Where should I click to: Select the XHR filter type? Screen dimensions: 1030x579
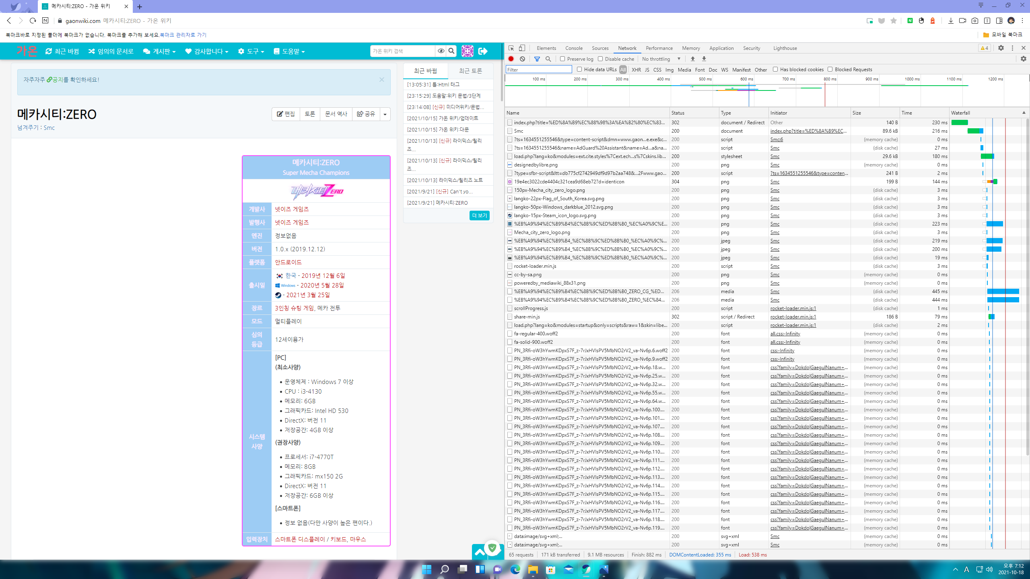coord(636,70)
